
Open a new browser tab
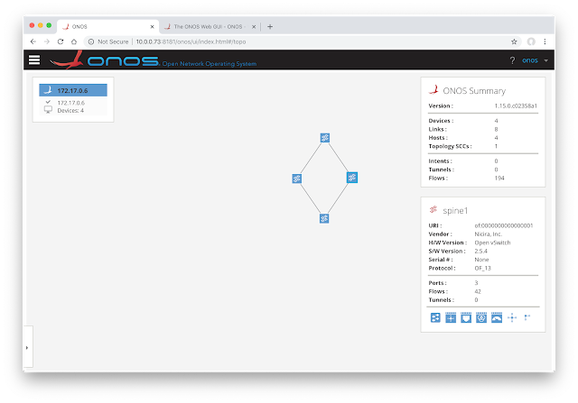click(x=270, y=26)
